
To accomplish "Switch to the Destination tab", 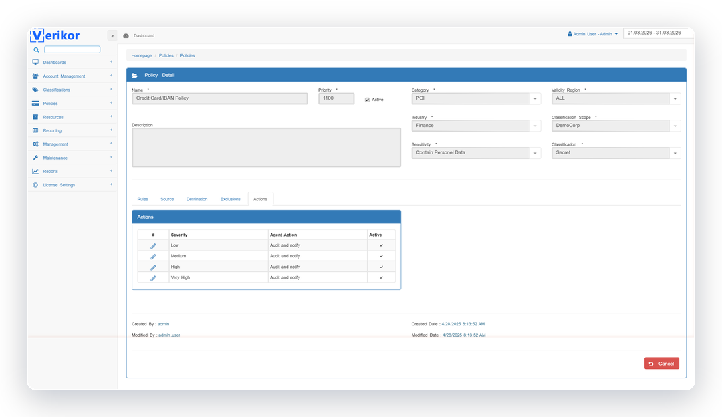I will point(197,199).
